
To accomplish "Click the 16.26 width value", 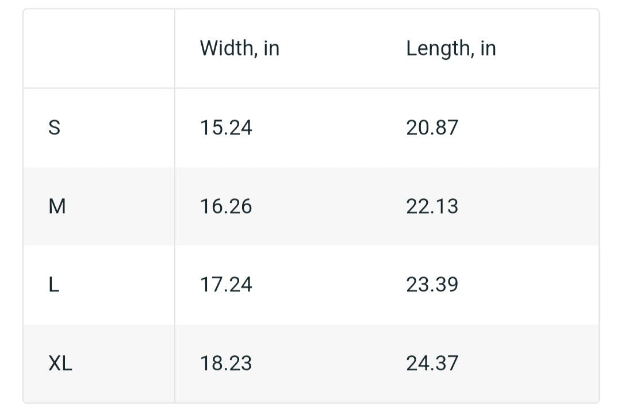I will (x=226, y=206).
